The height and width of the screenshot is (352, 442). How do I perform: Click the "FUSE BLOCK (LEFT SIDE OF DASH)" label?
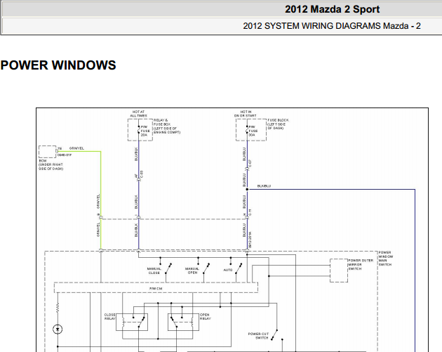pos(278,124)
